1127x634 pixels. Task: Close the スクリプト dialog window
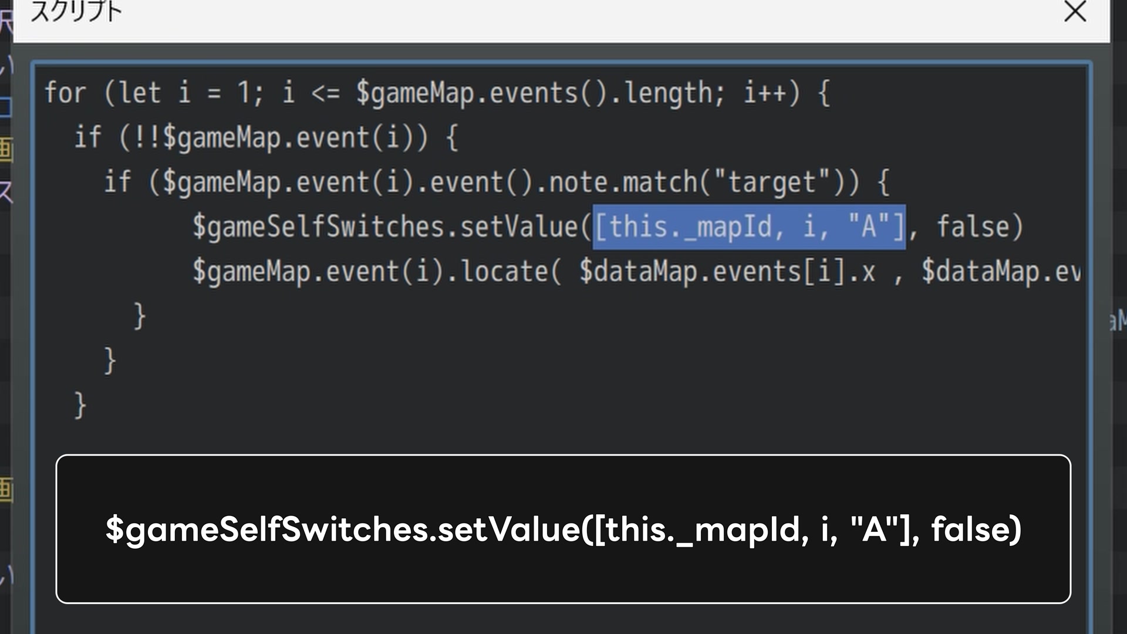[x=1075, y=11]
